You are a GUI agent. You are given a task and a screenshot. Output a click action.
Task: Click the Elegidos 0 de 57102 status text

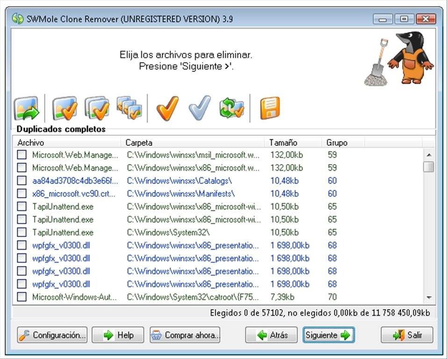[x=320, y=313]
